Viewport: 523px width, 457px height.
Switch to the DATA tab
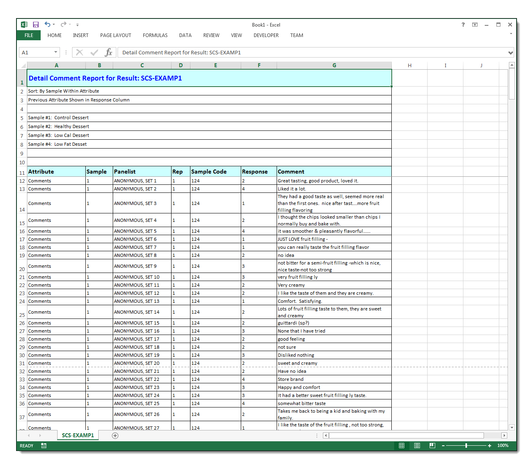(185, 35)
